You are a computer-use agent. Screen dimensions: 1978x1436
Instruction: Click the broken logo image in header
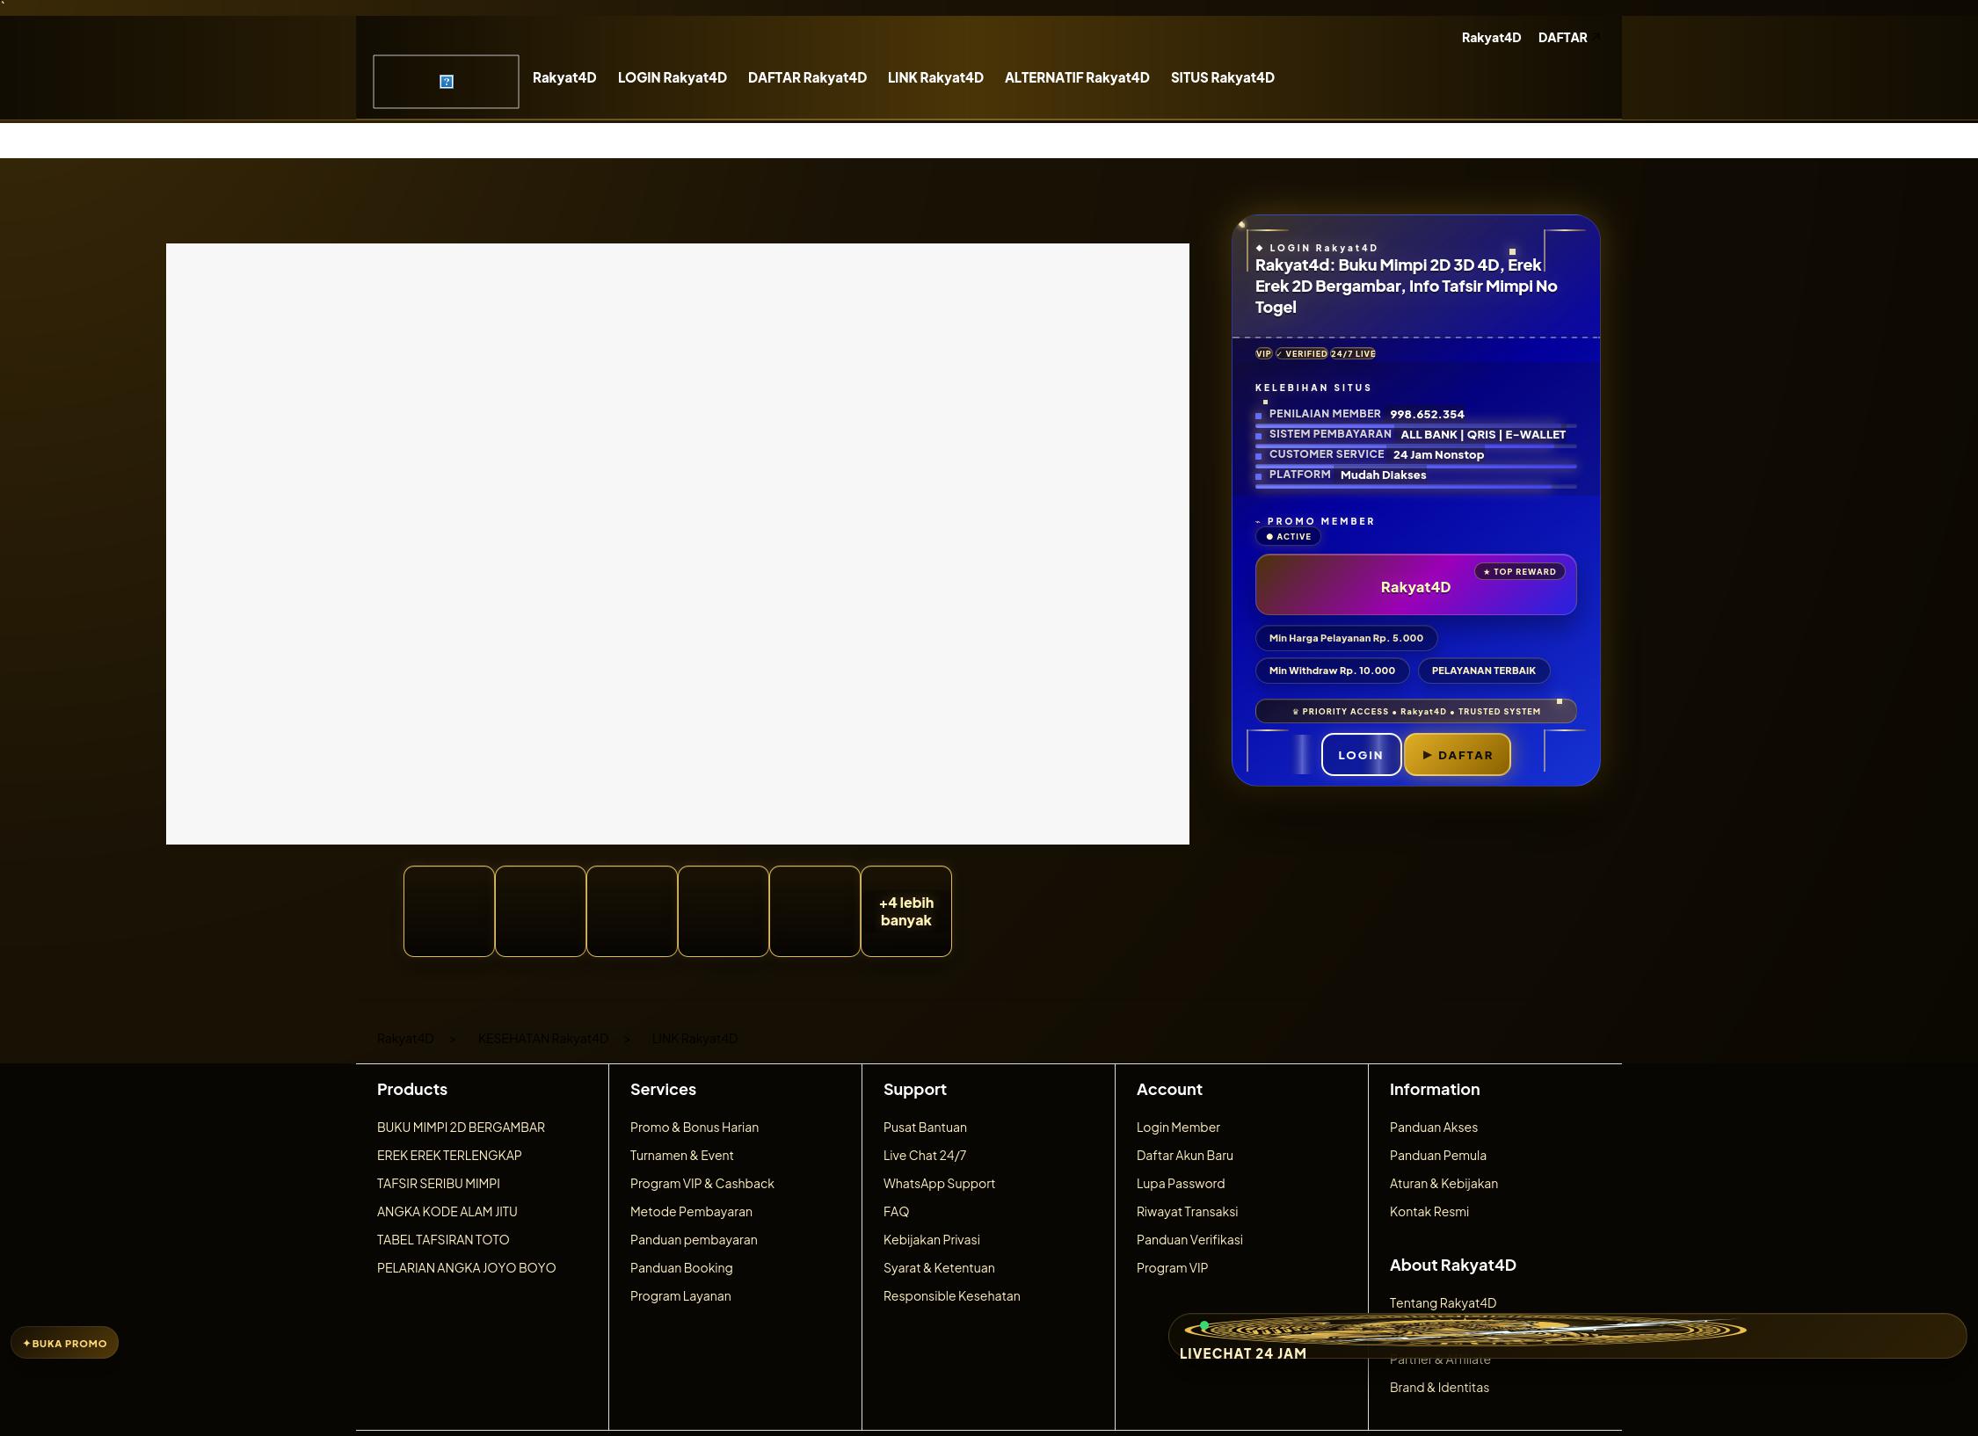(x=446, y=82)
